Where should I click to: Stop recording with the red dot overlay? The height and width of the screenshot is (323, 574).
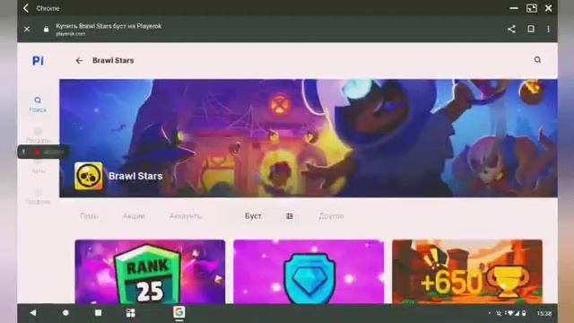point(37,152)
